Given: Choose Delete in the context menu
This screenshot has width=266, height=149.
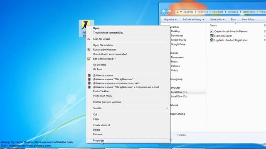Looking at the screenshot, I should 96,130.
